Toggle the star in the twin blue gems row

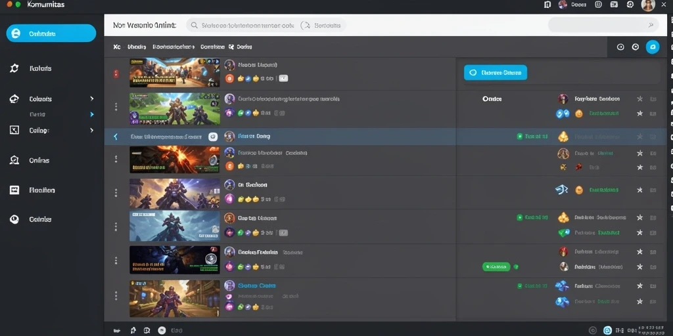640,113
